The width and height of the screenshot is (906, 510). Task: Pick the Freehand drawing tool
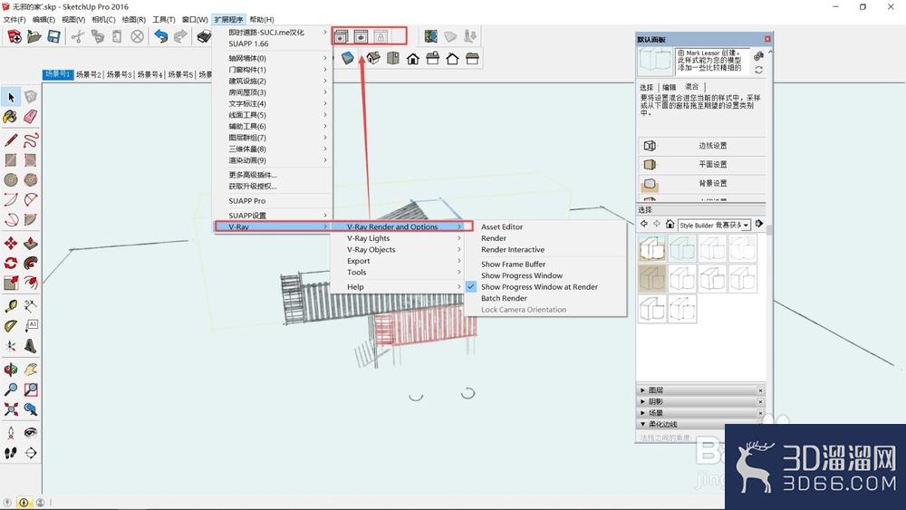pos(31,140)
